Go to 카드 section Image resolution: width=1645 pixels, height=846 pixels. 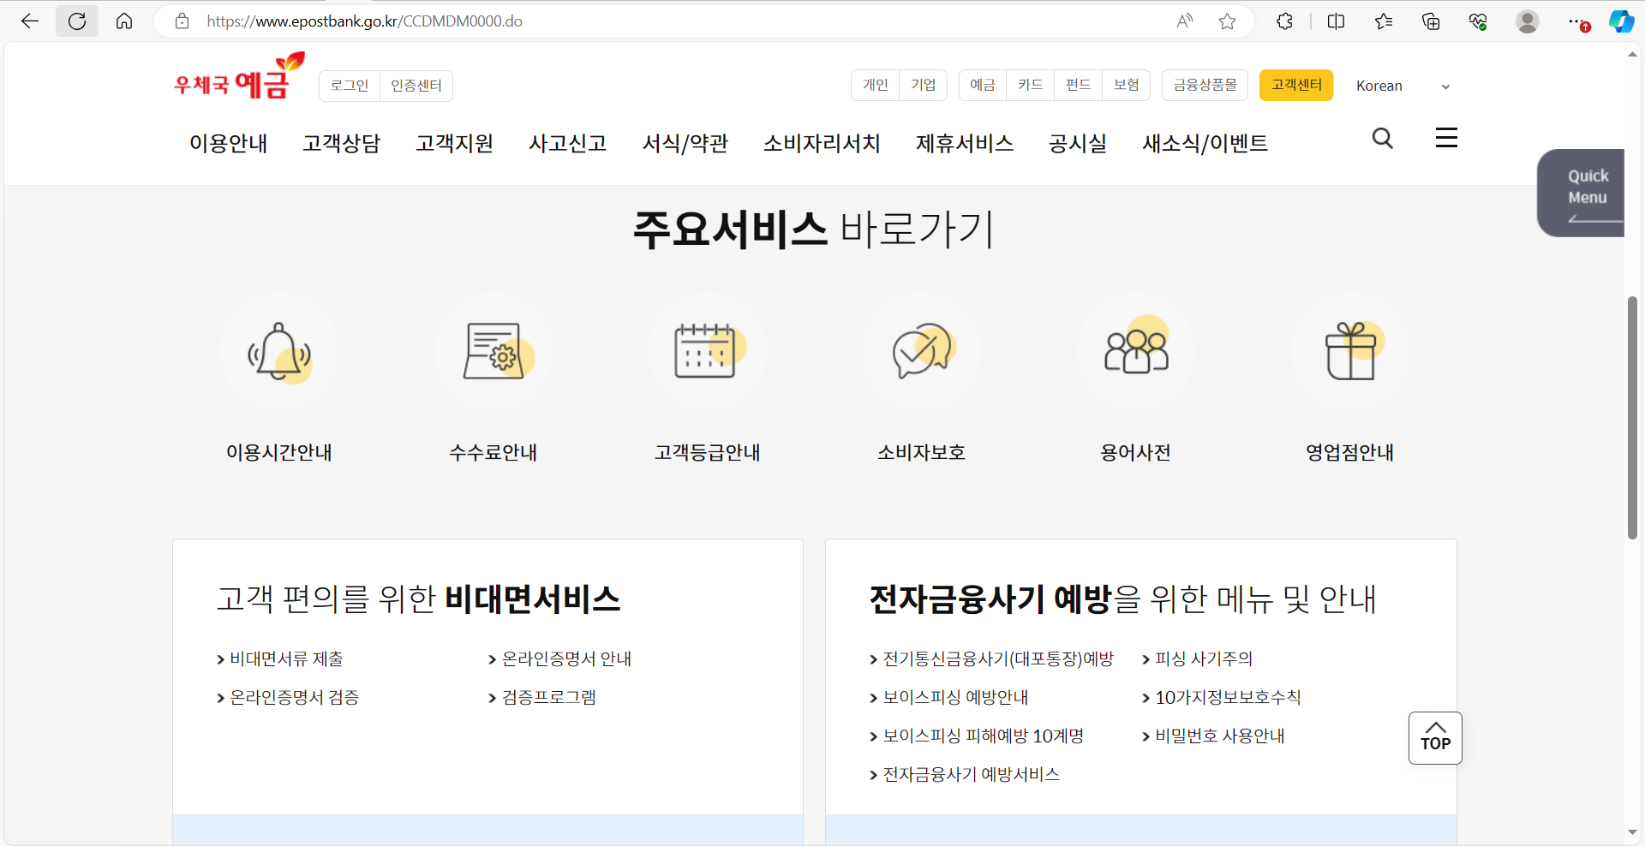pyautogui.click(x=1031, y=85)
